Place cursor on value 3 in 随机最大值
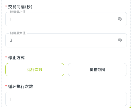 [x=11, y=40]
